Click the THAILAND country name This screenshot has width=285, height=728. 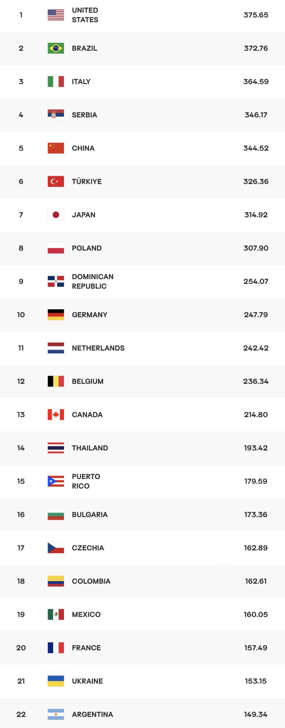click(x=90, y=448)
